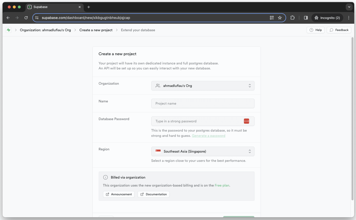Open the site information icon in the address bar

pyautogui.click(x=37, y=18)
